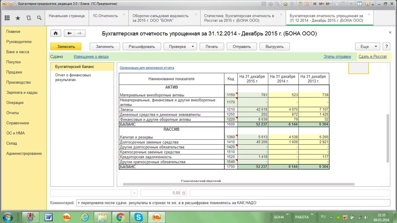Show hidden system tray icons

[331, 217]
